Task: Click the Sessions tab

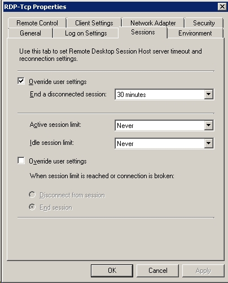Action: click(x=143, y=32)
